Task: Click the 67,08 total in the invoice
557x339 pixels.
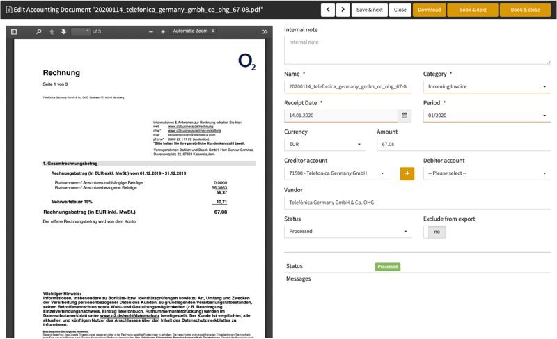Action: (221, 212)
